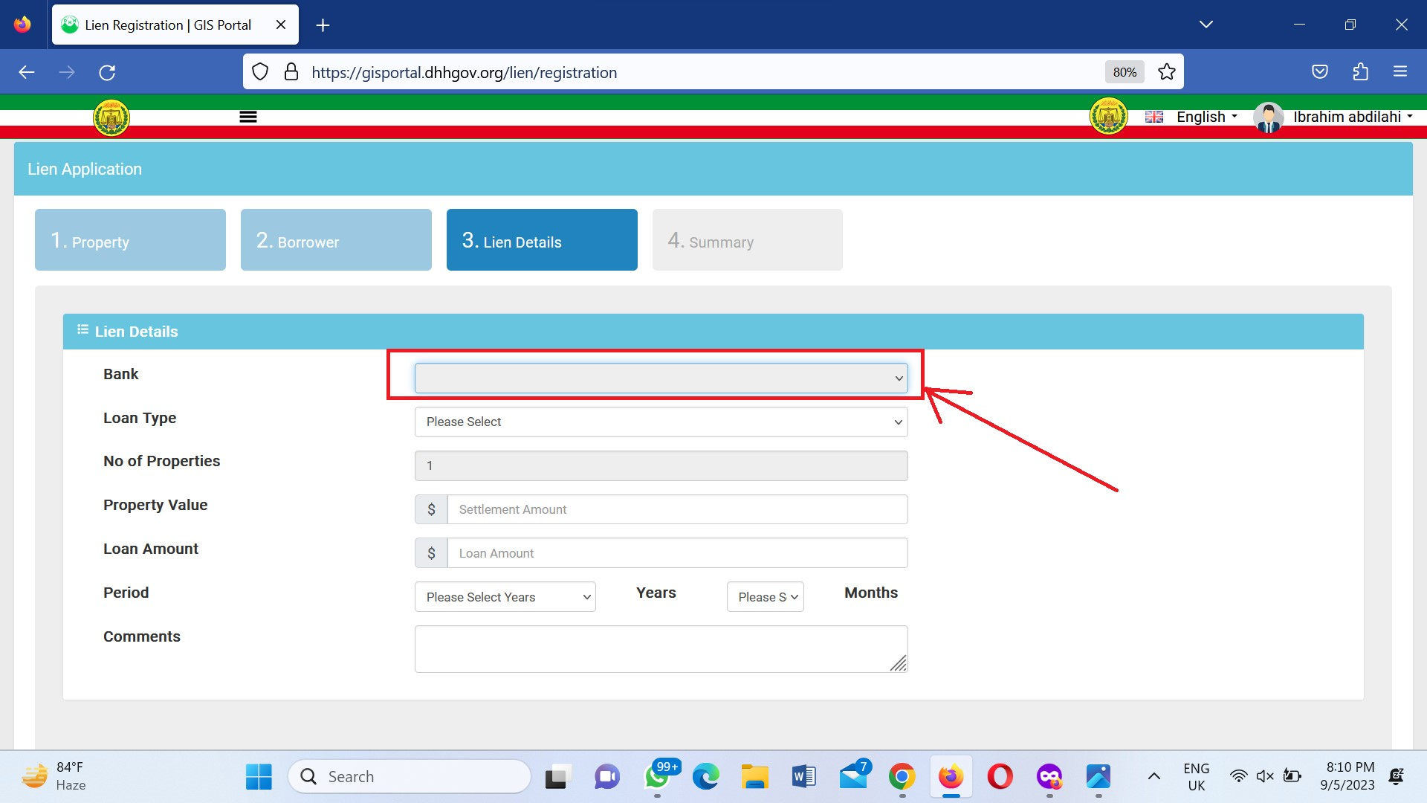This screenshot has width=1427, height=803.
Task: Close the Lien Registration tab
Action: click(x=281, y=25)
